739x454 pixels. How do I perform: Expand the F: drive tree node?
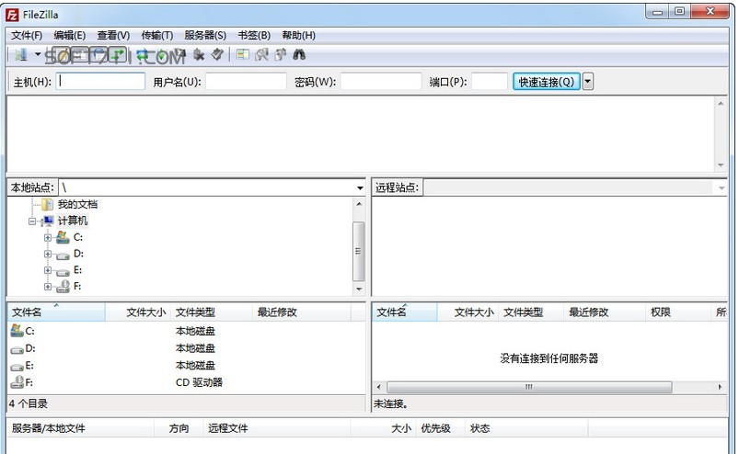pyautogui.click(x=48, y=287)
